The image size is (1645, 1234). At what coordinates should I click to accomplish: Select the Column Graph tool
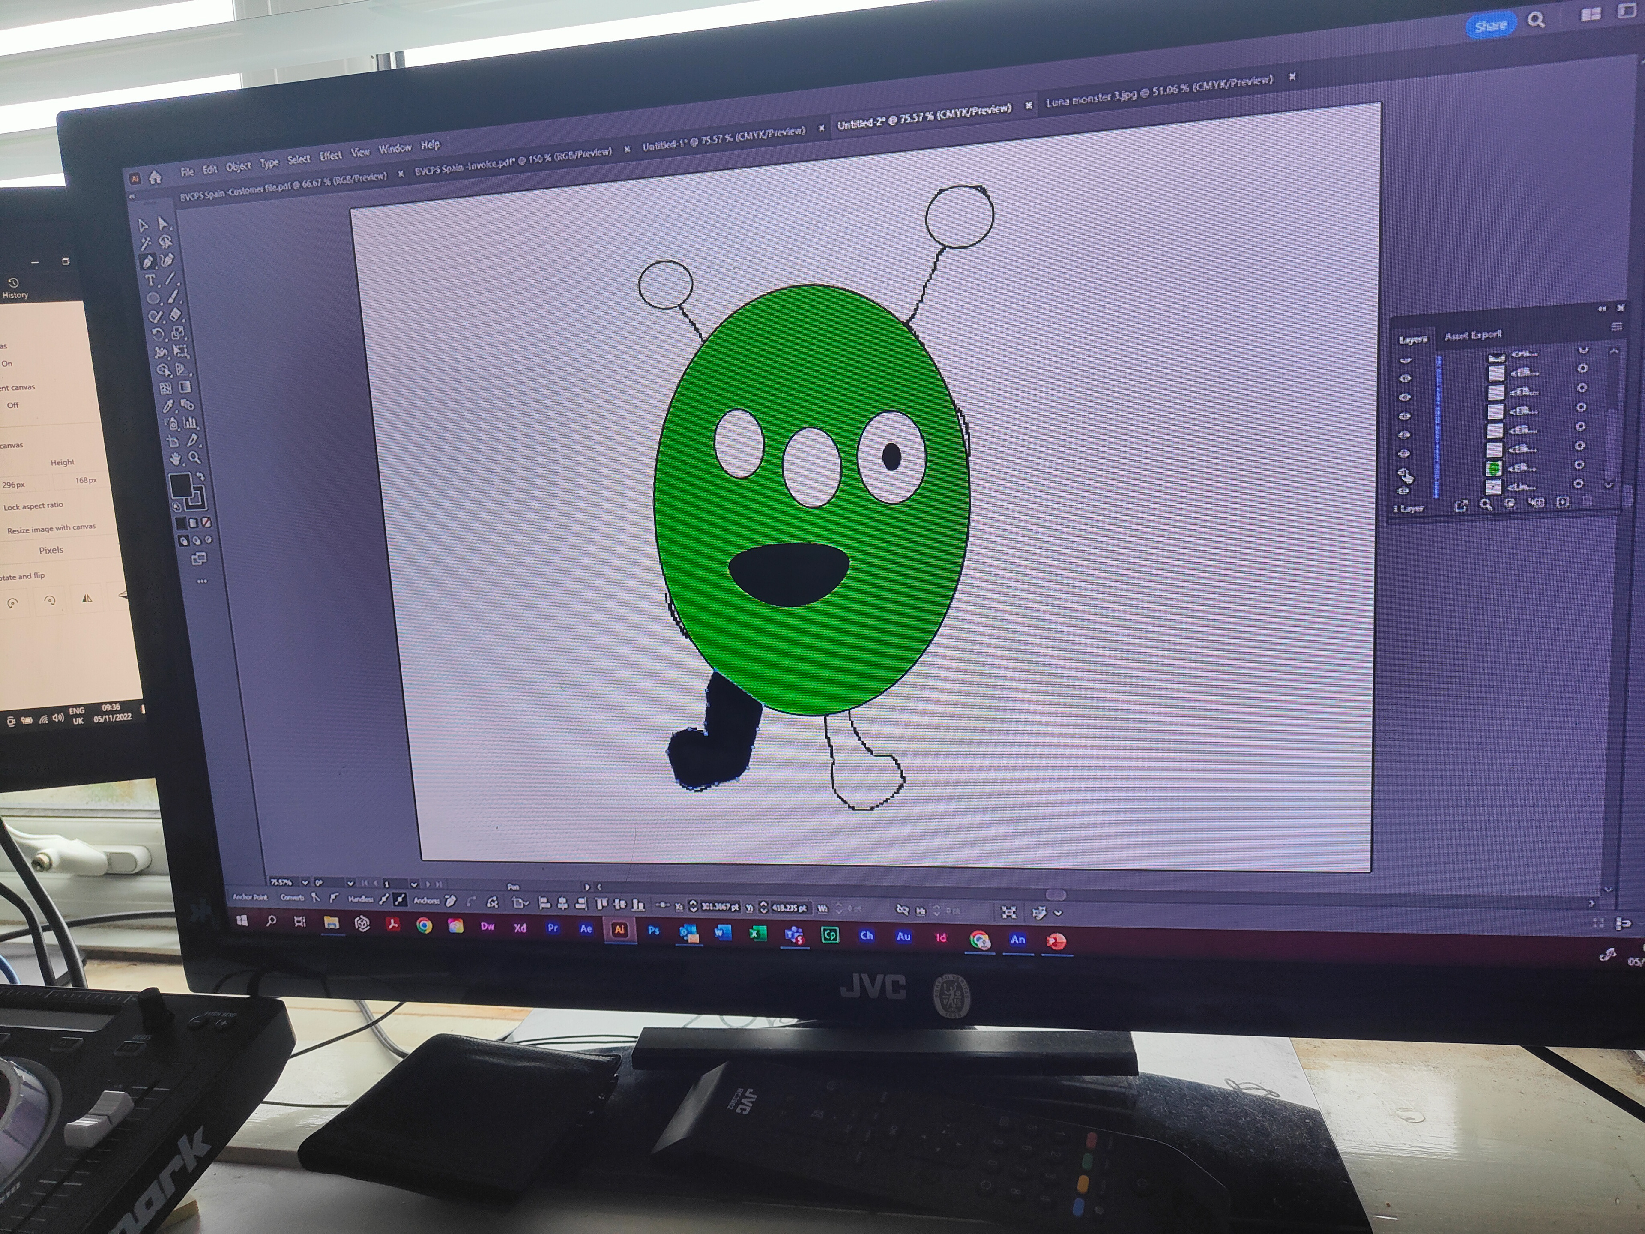190,422
